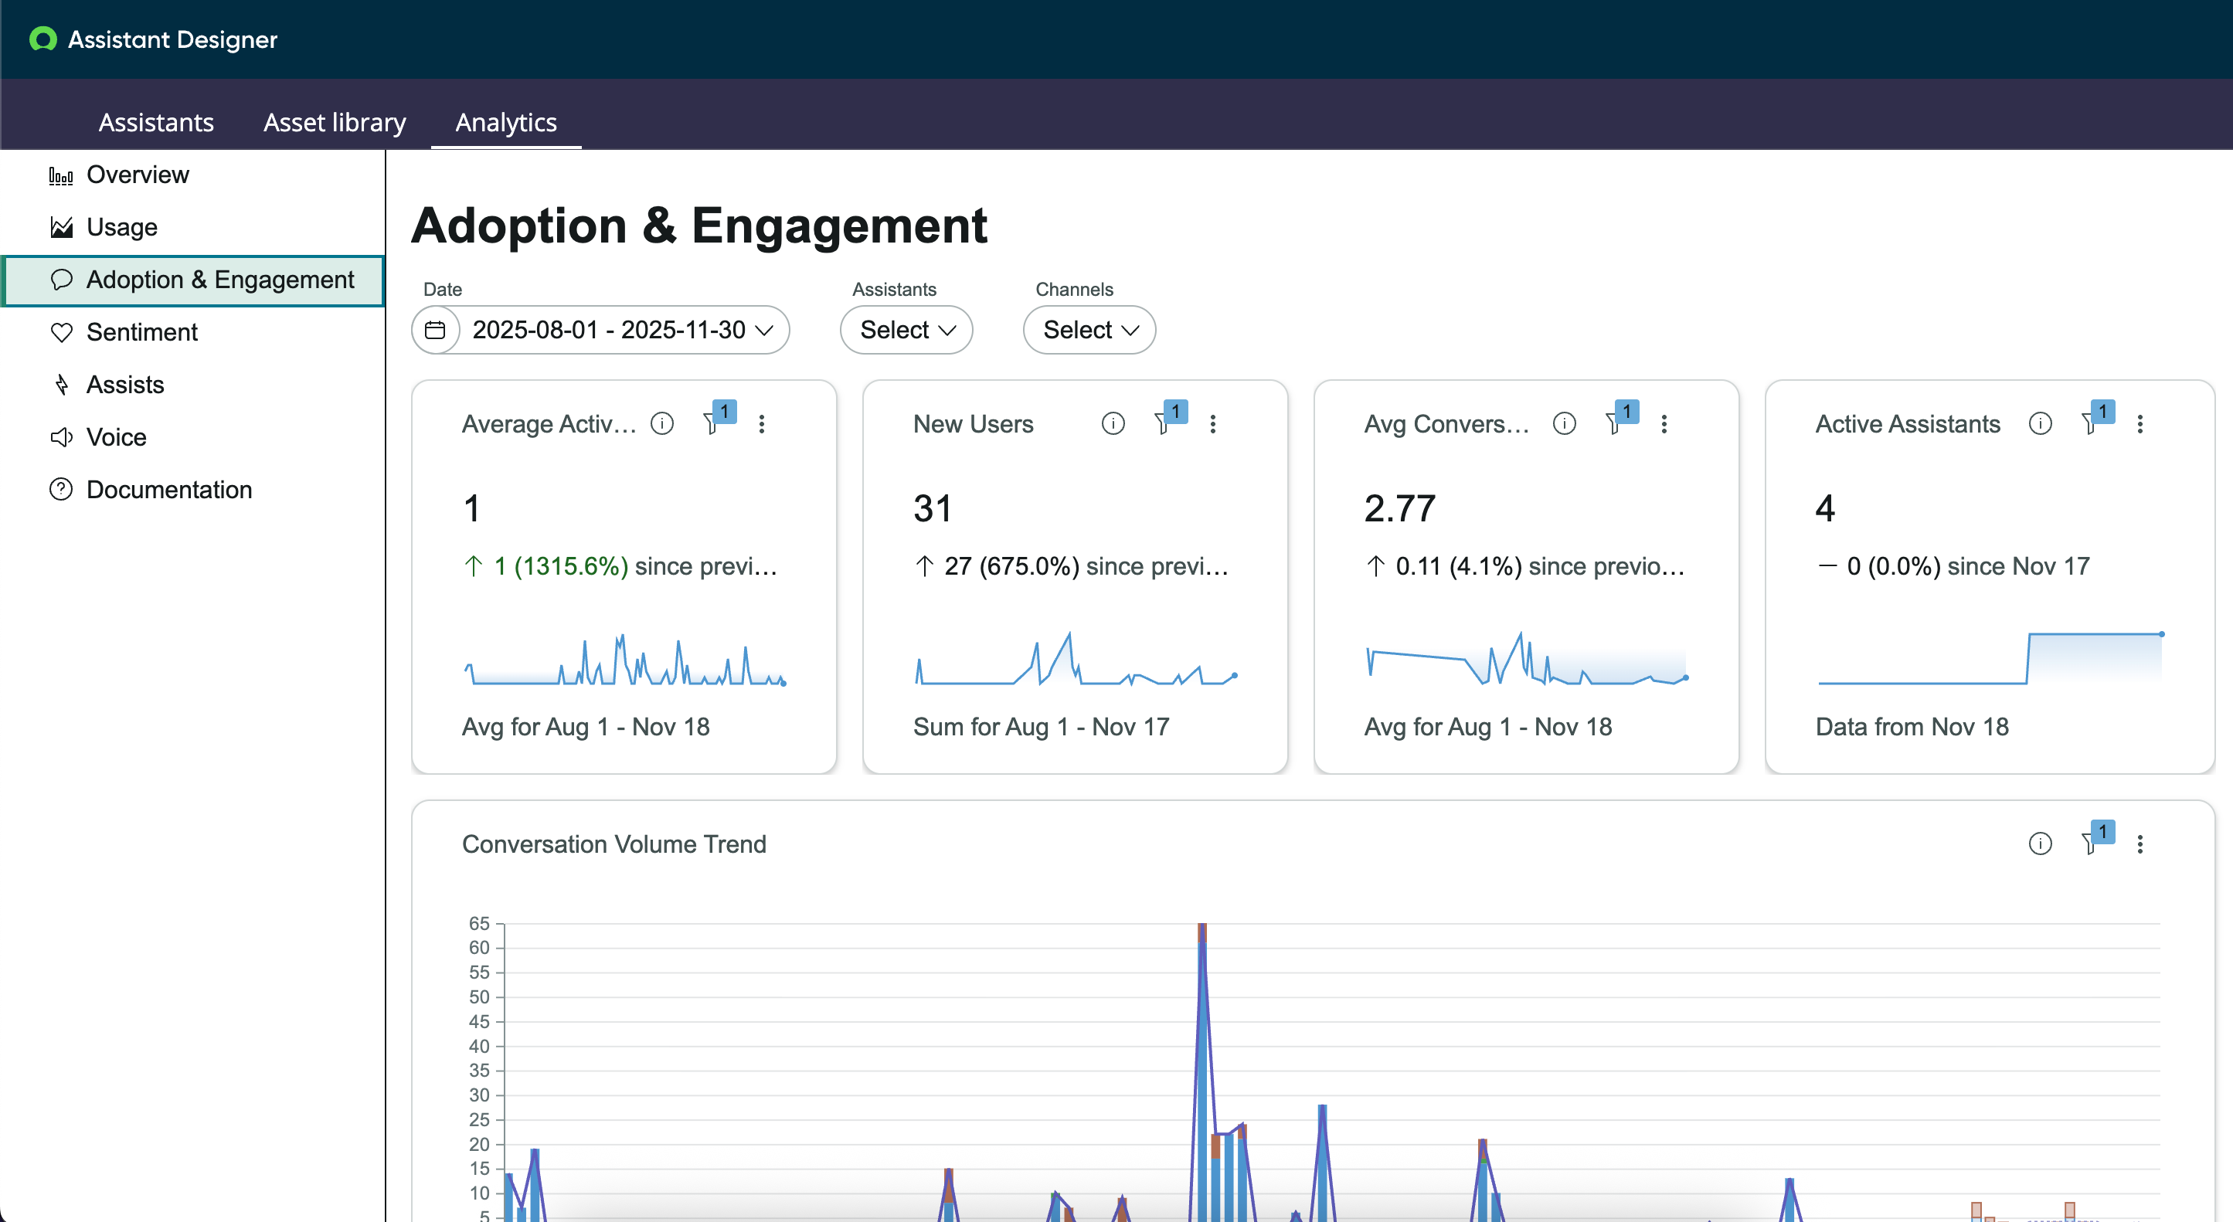Click the Assistant Designer logo icon
The image size is (2233, 1222).
click(42, 39)
